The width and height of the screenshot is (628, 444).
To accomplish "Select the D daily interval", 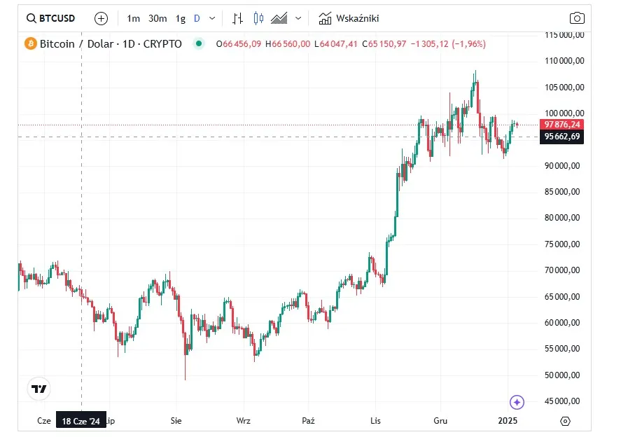I will click(197, 18).
